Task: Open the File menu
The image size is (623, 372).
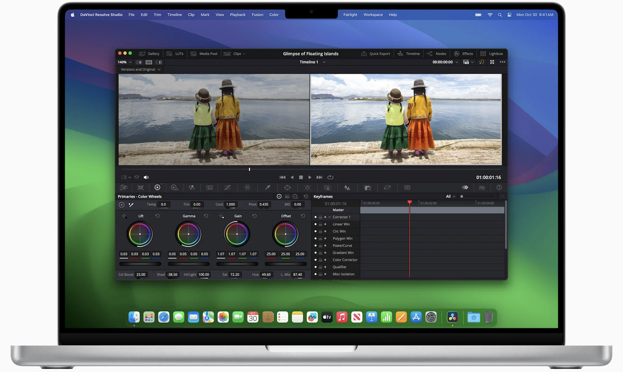Action: (x=131, y=15)
